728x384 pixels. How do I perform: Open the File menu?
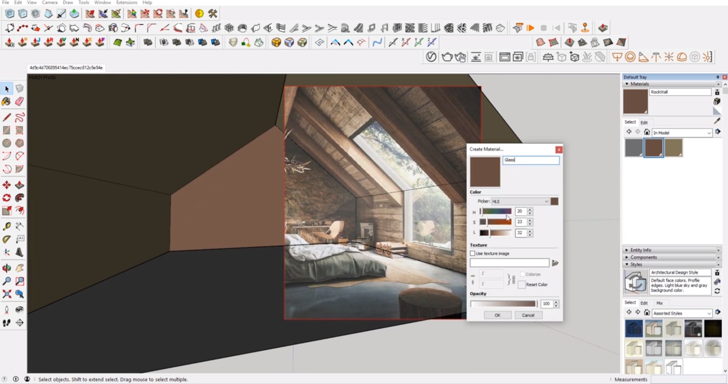click(x=5, y=3)
